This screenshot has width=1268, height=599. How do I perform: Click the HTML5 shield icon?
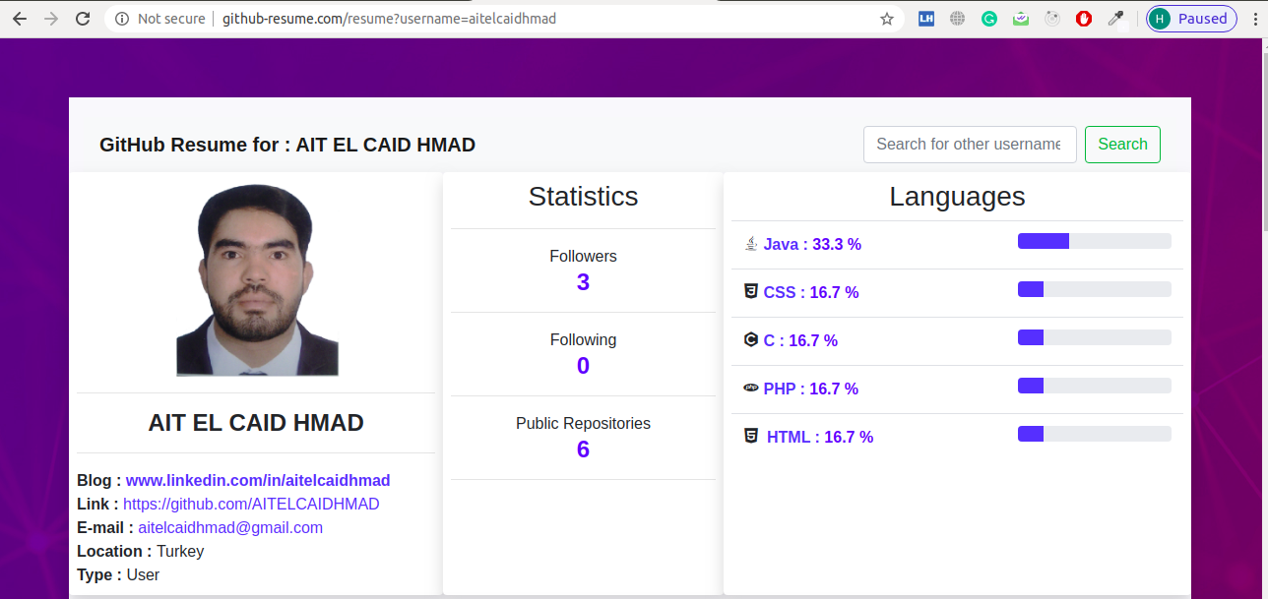(x=751, y=437)
